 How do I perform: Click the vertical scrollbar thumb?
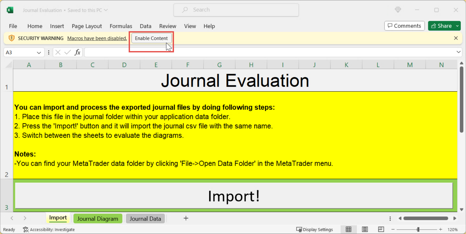461,100
